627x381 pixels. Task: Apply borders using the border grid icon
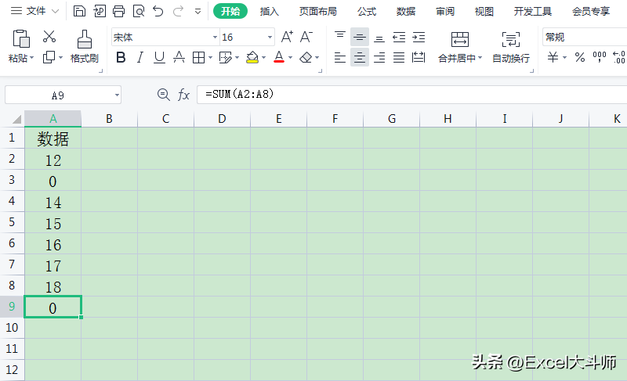click(x=198, y=58)
